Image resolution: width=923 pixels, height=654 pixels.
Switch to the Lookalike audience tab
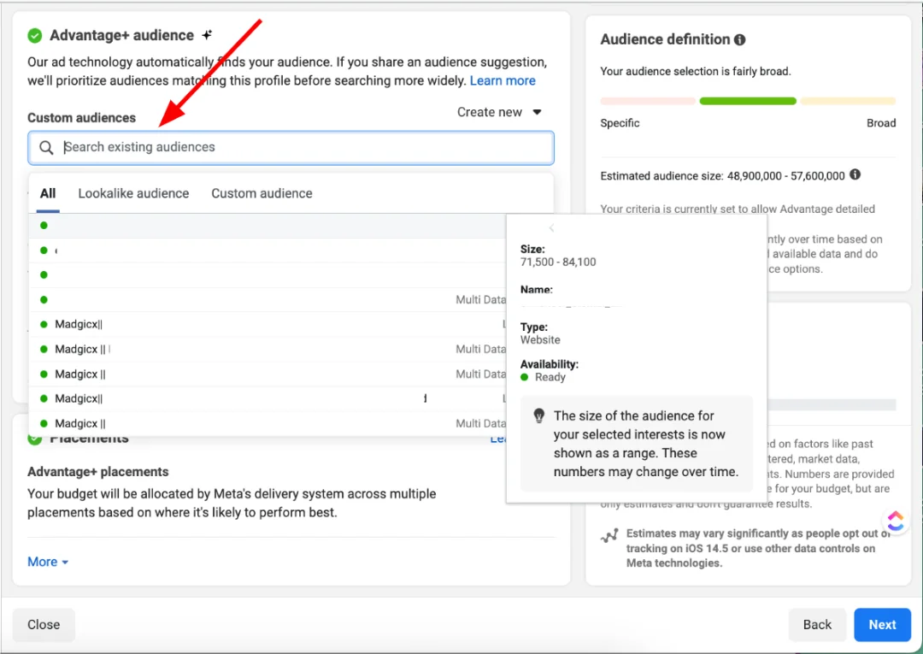pos(133,193)
